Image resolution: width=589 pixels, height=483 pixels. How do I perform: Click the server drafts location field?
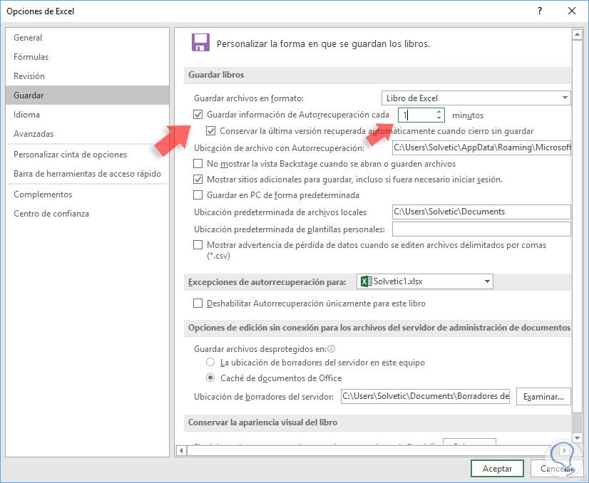[x=425, y=396]
